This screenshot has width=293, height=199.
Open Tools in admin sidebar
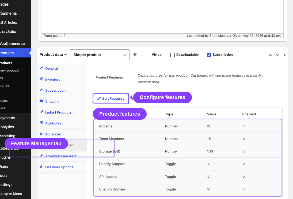[16, 175]
